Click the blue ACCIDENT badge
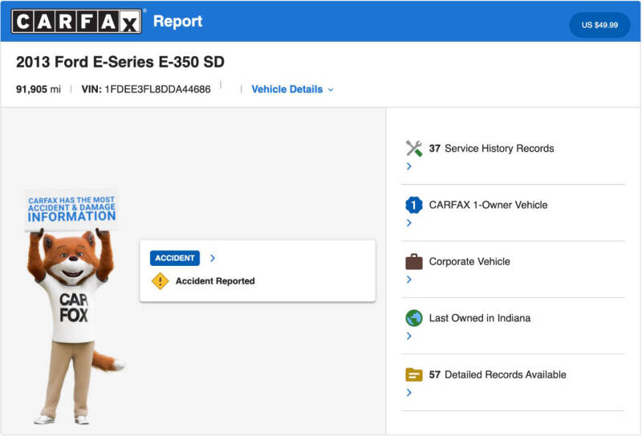 click(x=175, y=259)
